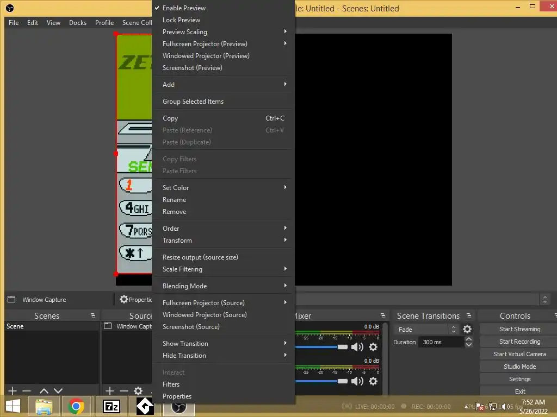Open Properties gear in source toolbar
Screen dimensions: 557x417
click(x=123, y=299)
